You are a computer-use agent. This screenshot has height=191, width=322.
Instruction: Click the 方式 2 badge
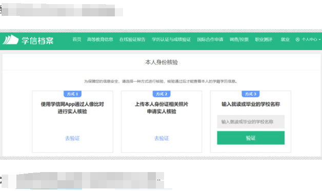click(162, 94)
